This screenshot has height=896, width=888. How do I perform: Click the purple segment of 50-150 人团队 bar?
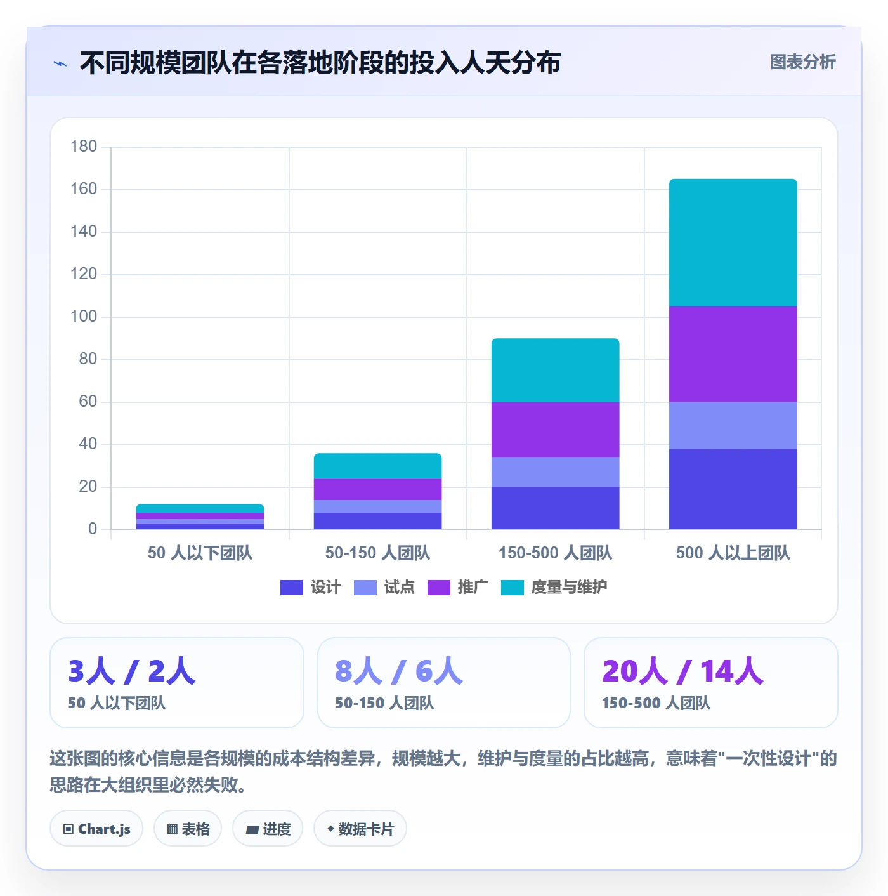[378, 489]
